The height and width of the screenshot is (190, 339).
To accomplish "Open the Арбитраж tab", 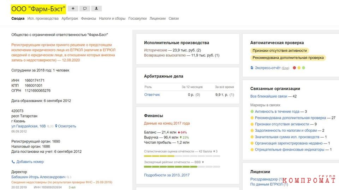I will pos(70,19).
